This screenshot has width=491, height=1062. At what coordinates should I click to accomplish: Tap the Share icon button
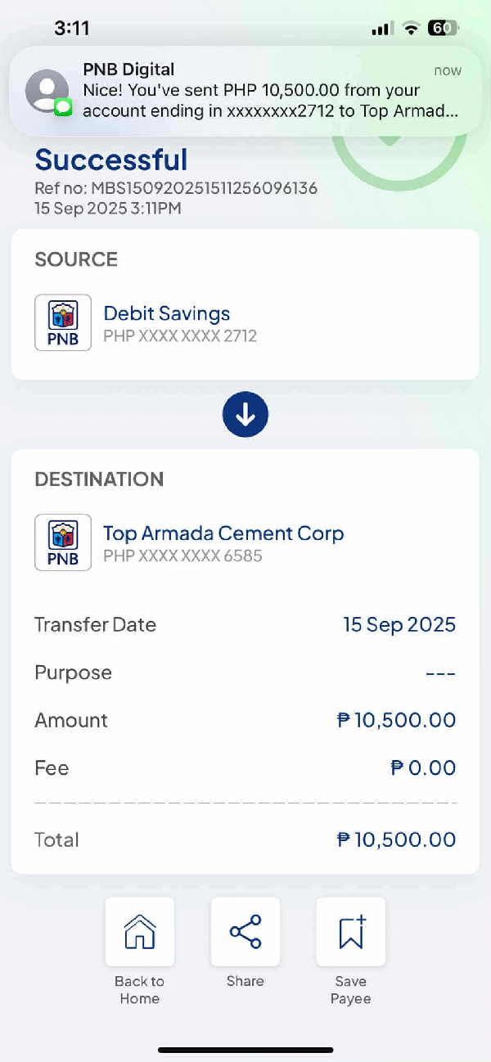point(245,932)
